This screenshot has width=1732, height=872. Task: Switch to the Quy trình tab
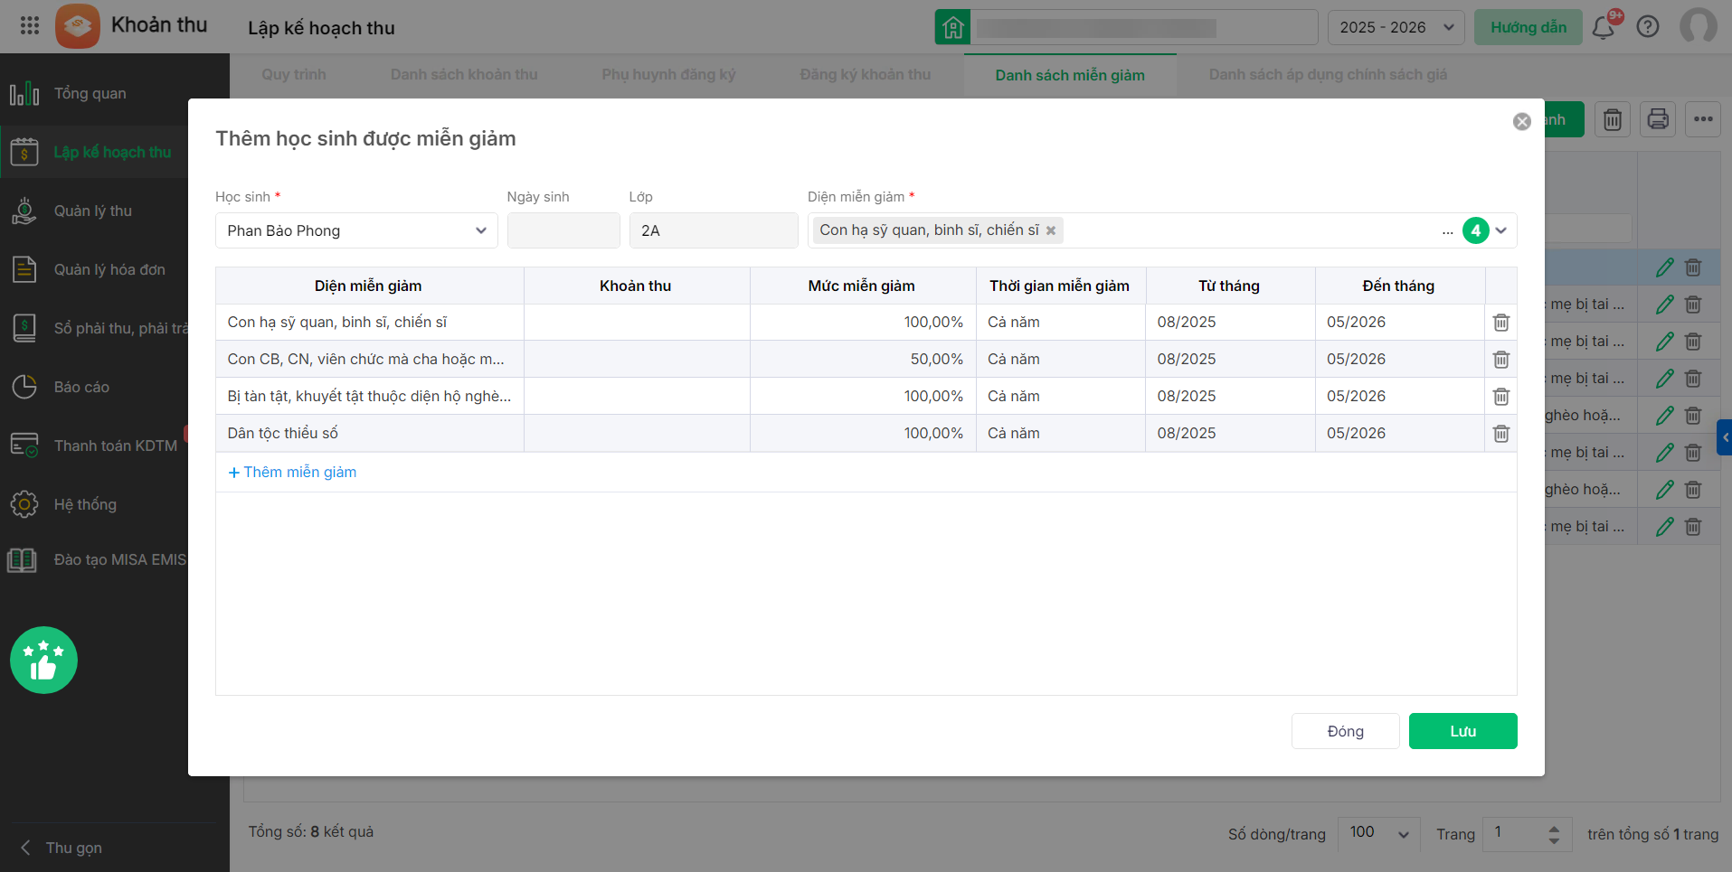click(x=294, y=75)
